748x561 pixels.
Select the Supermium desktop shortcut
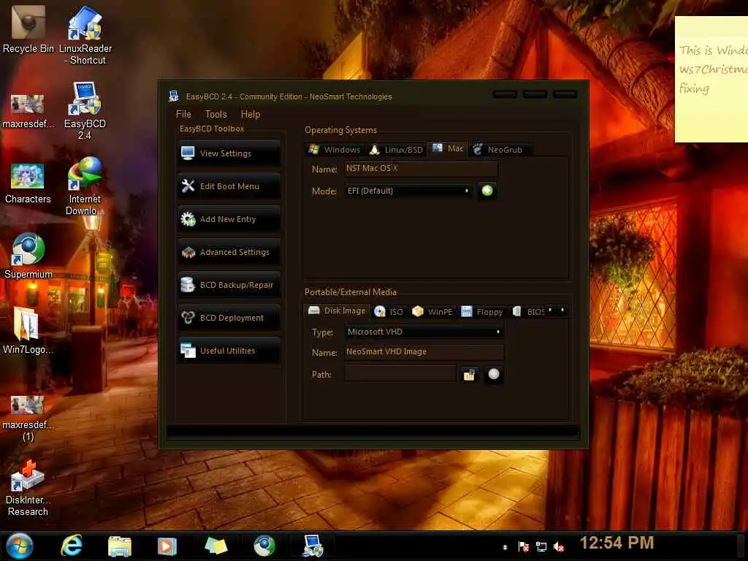tap(28, 256)
